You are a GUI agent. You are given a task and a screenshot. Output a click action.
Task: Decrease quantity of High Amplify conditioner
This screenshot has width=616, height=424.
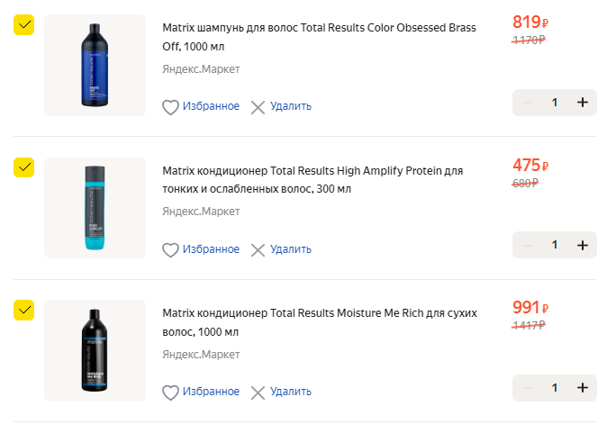[x=528, y=245]
